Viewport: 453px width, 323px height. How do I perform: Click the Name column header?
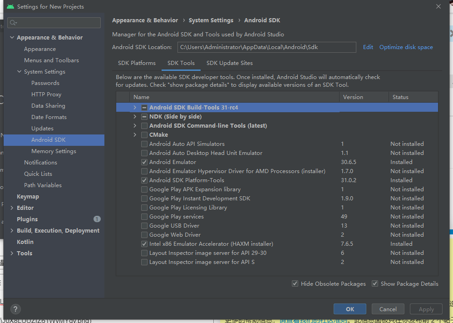[x=234, y=97]
